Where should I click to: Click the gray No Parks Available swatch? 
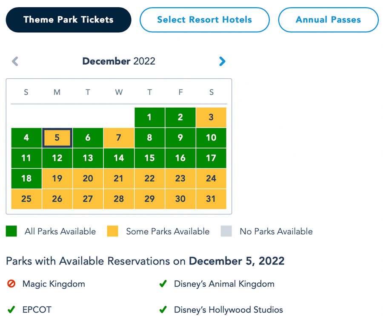[x=226, y=231]
